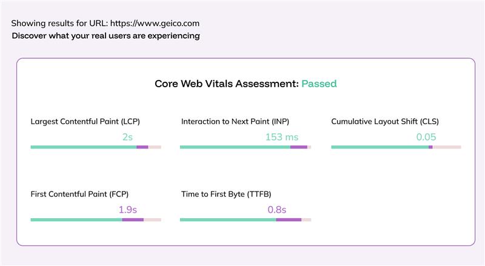This screenshot has height=266, width=485.
Task: Select the 2s LCP value
Action: 127,137
